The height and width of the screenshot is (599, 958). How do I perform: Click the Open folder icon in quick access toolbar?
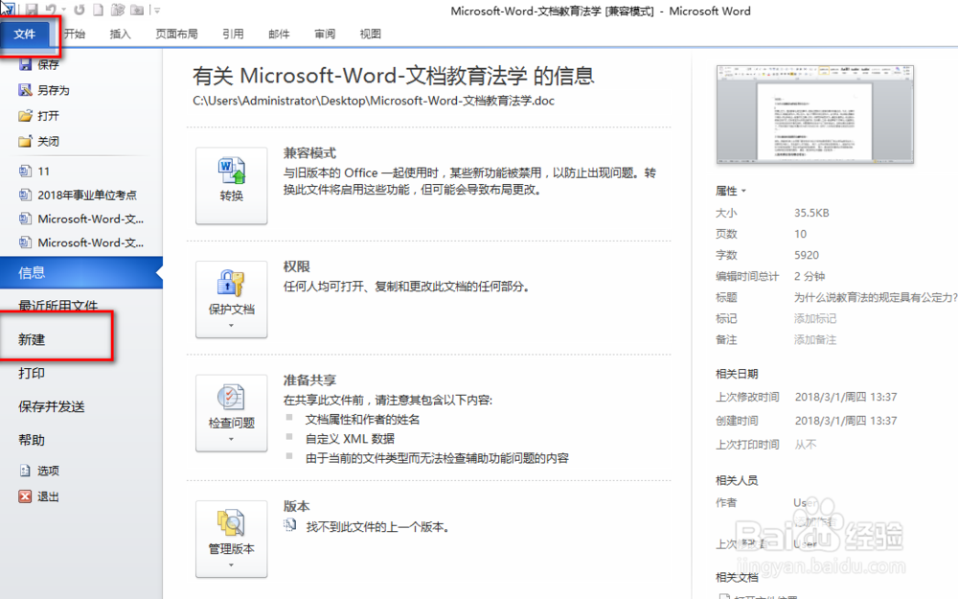point(137,10)
